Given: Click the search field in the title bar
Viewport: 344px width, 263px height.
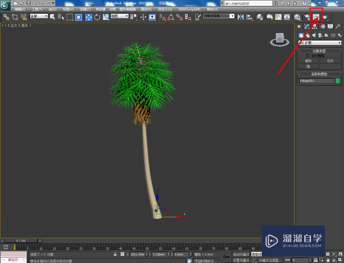Looking at the screenshot, I should (248, 3).
